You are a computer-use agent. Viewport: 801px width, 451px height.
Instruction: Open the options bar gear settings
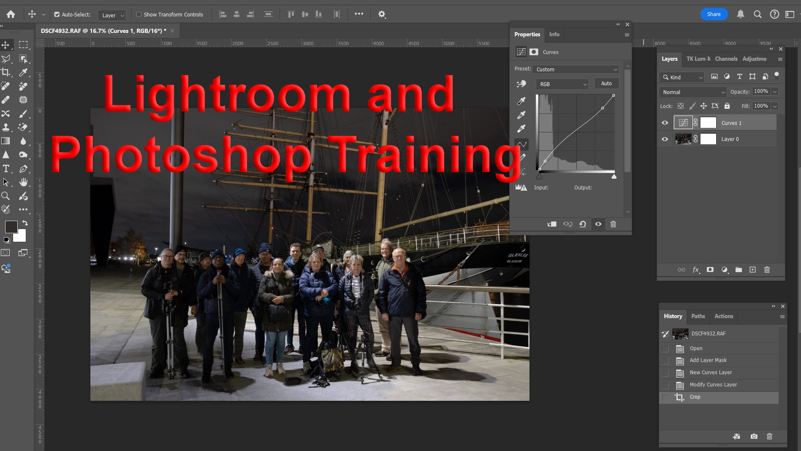click(x=382, y=14)
